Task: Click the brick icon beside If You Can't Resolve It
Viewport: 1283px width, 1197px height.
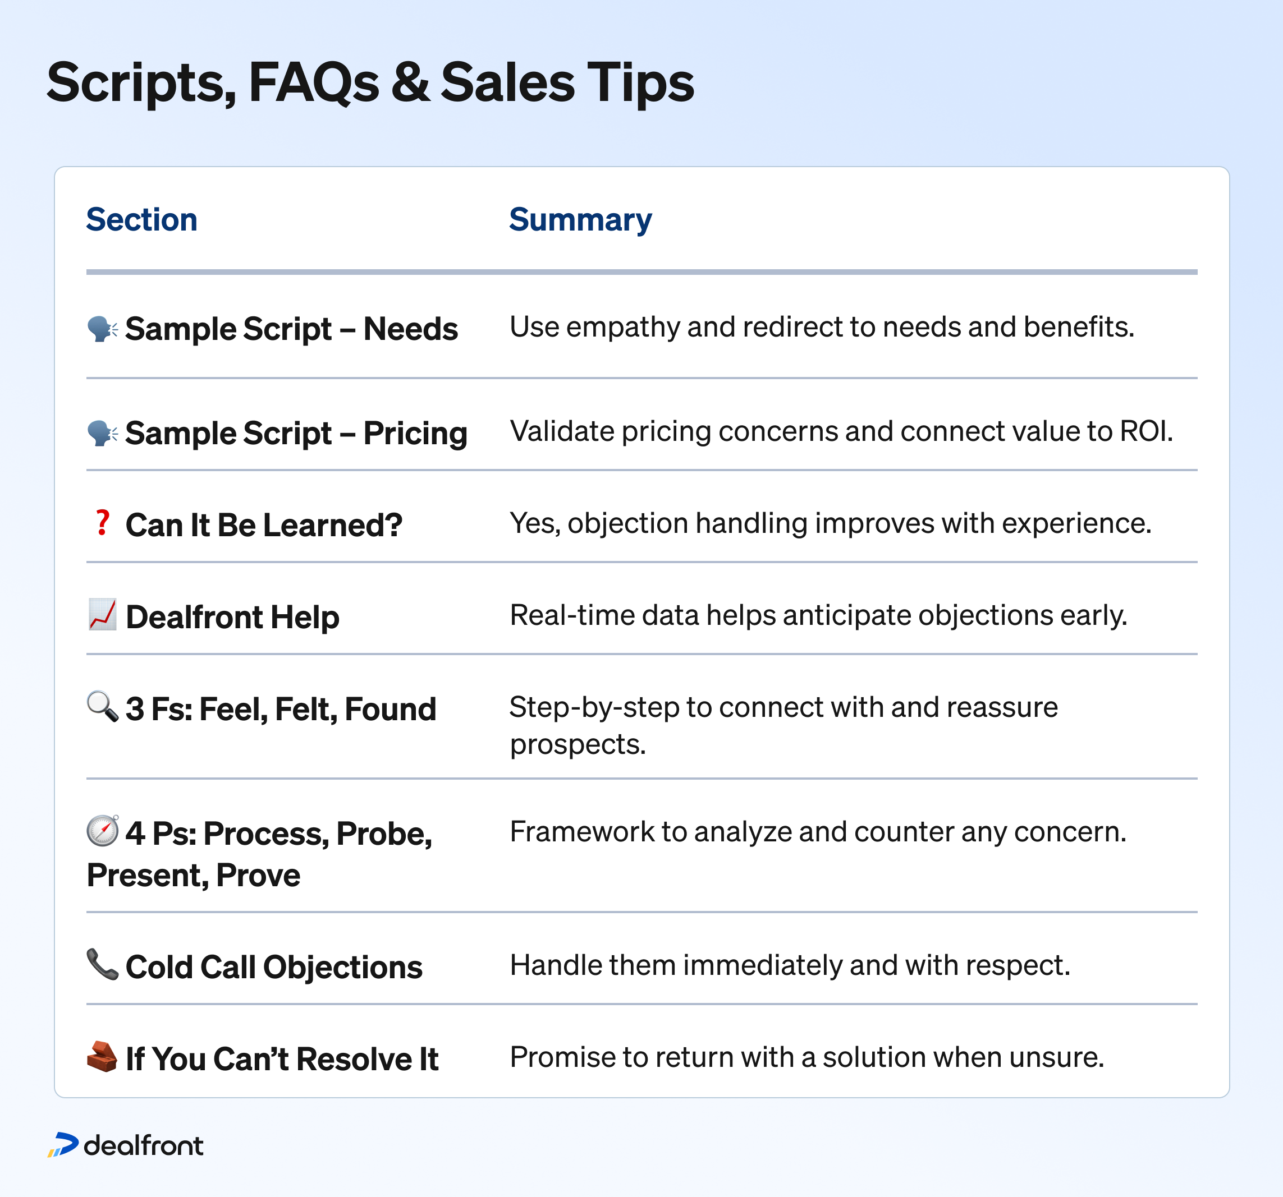Action: (x=103, y=1056)
